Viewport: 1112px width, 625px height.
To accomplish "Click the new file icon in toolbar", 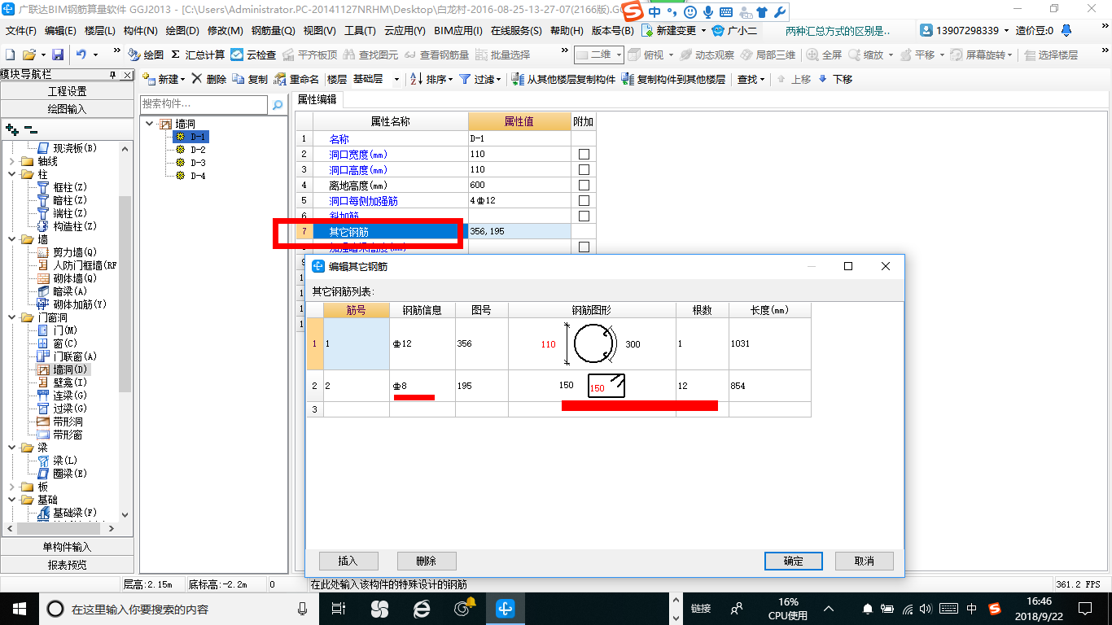I will click(11, 55).
